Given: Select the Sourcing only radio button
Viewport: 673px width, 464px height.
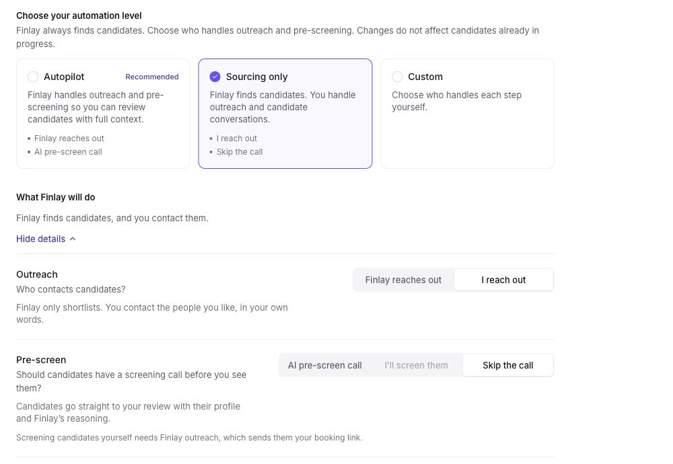Looking at the screenshot, I should tap(215, 77).
